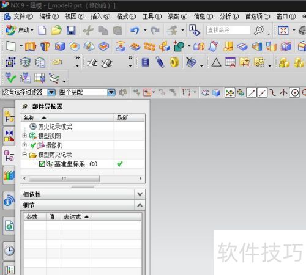Screen dimensions: 306x275
Task: Click the layer settings stack icon
Action: point(25,62)
